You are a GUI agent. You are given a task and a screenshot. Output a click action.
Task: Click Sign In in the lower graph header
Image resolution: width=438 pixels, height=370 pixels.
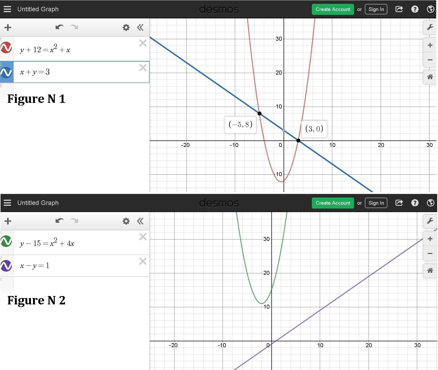pyautogui.click(x=376, y=203)
